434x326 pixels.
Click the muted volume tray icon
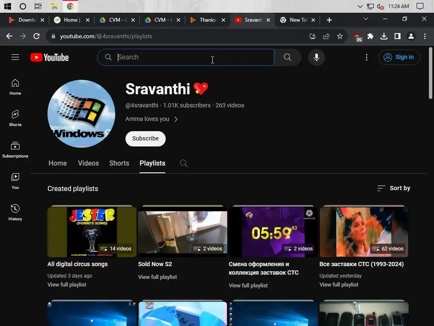click(381, 6)
